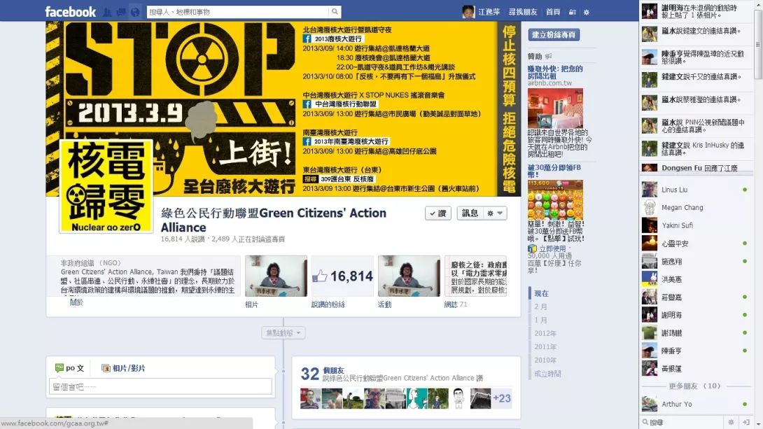Open chat with 莊豐嘉

click(x=696, y=297)
